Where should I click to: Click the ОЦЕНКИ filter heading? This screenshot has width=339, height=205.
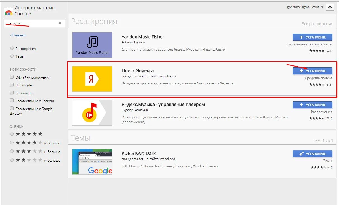17,126
